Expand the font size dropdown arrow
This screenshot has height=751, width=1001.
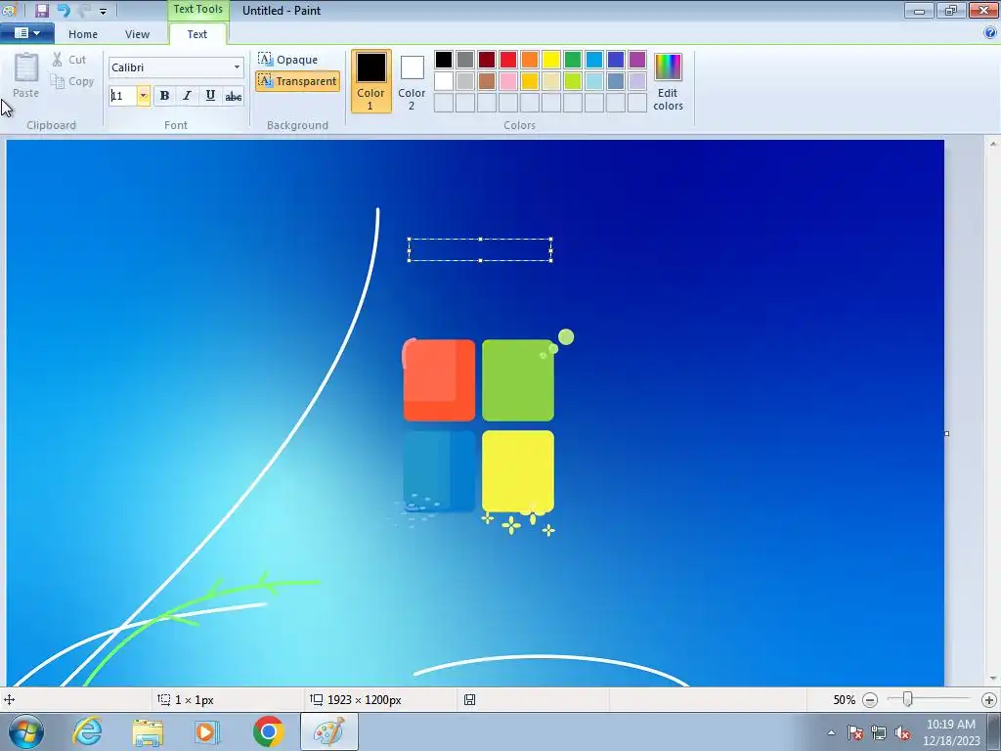(x=144, y=96)
